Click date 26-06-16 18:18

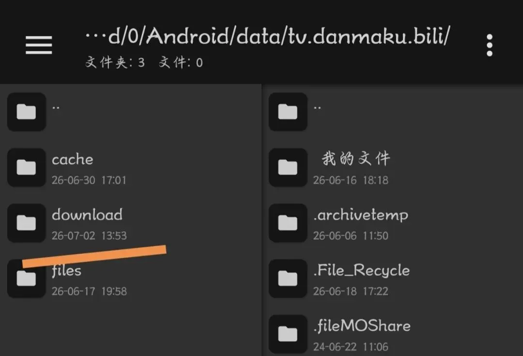click(351, 180)
